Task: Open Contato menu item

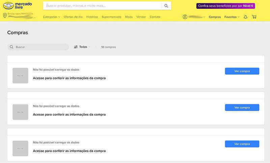Action: coord(155,17)
